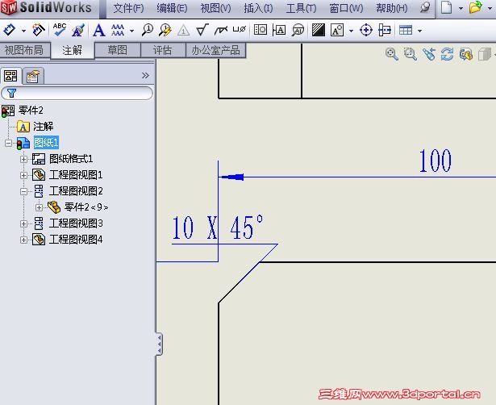Select the Smart Dimension tool
Viewport: 496px width, 405px height.
pyautogui.click(x=9, y=30)
